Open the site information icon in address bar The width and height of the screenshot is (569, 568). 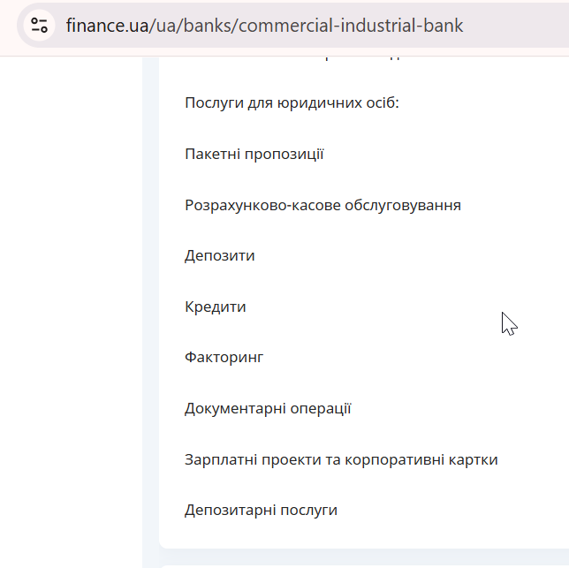click(39, 26)
